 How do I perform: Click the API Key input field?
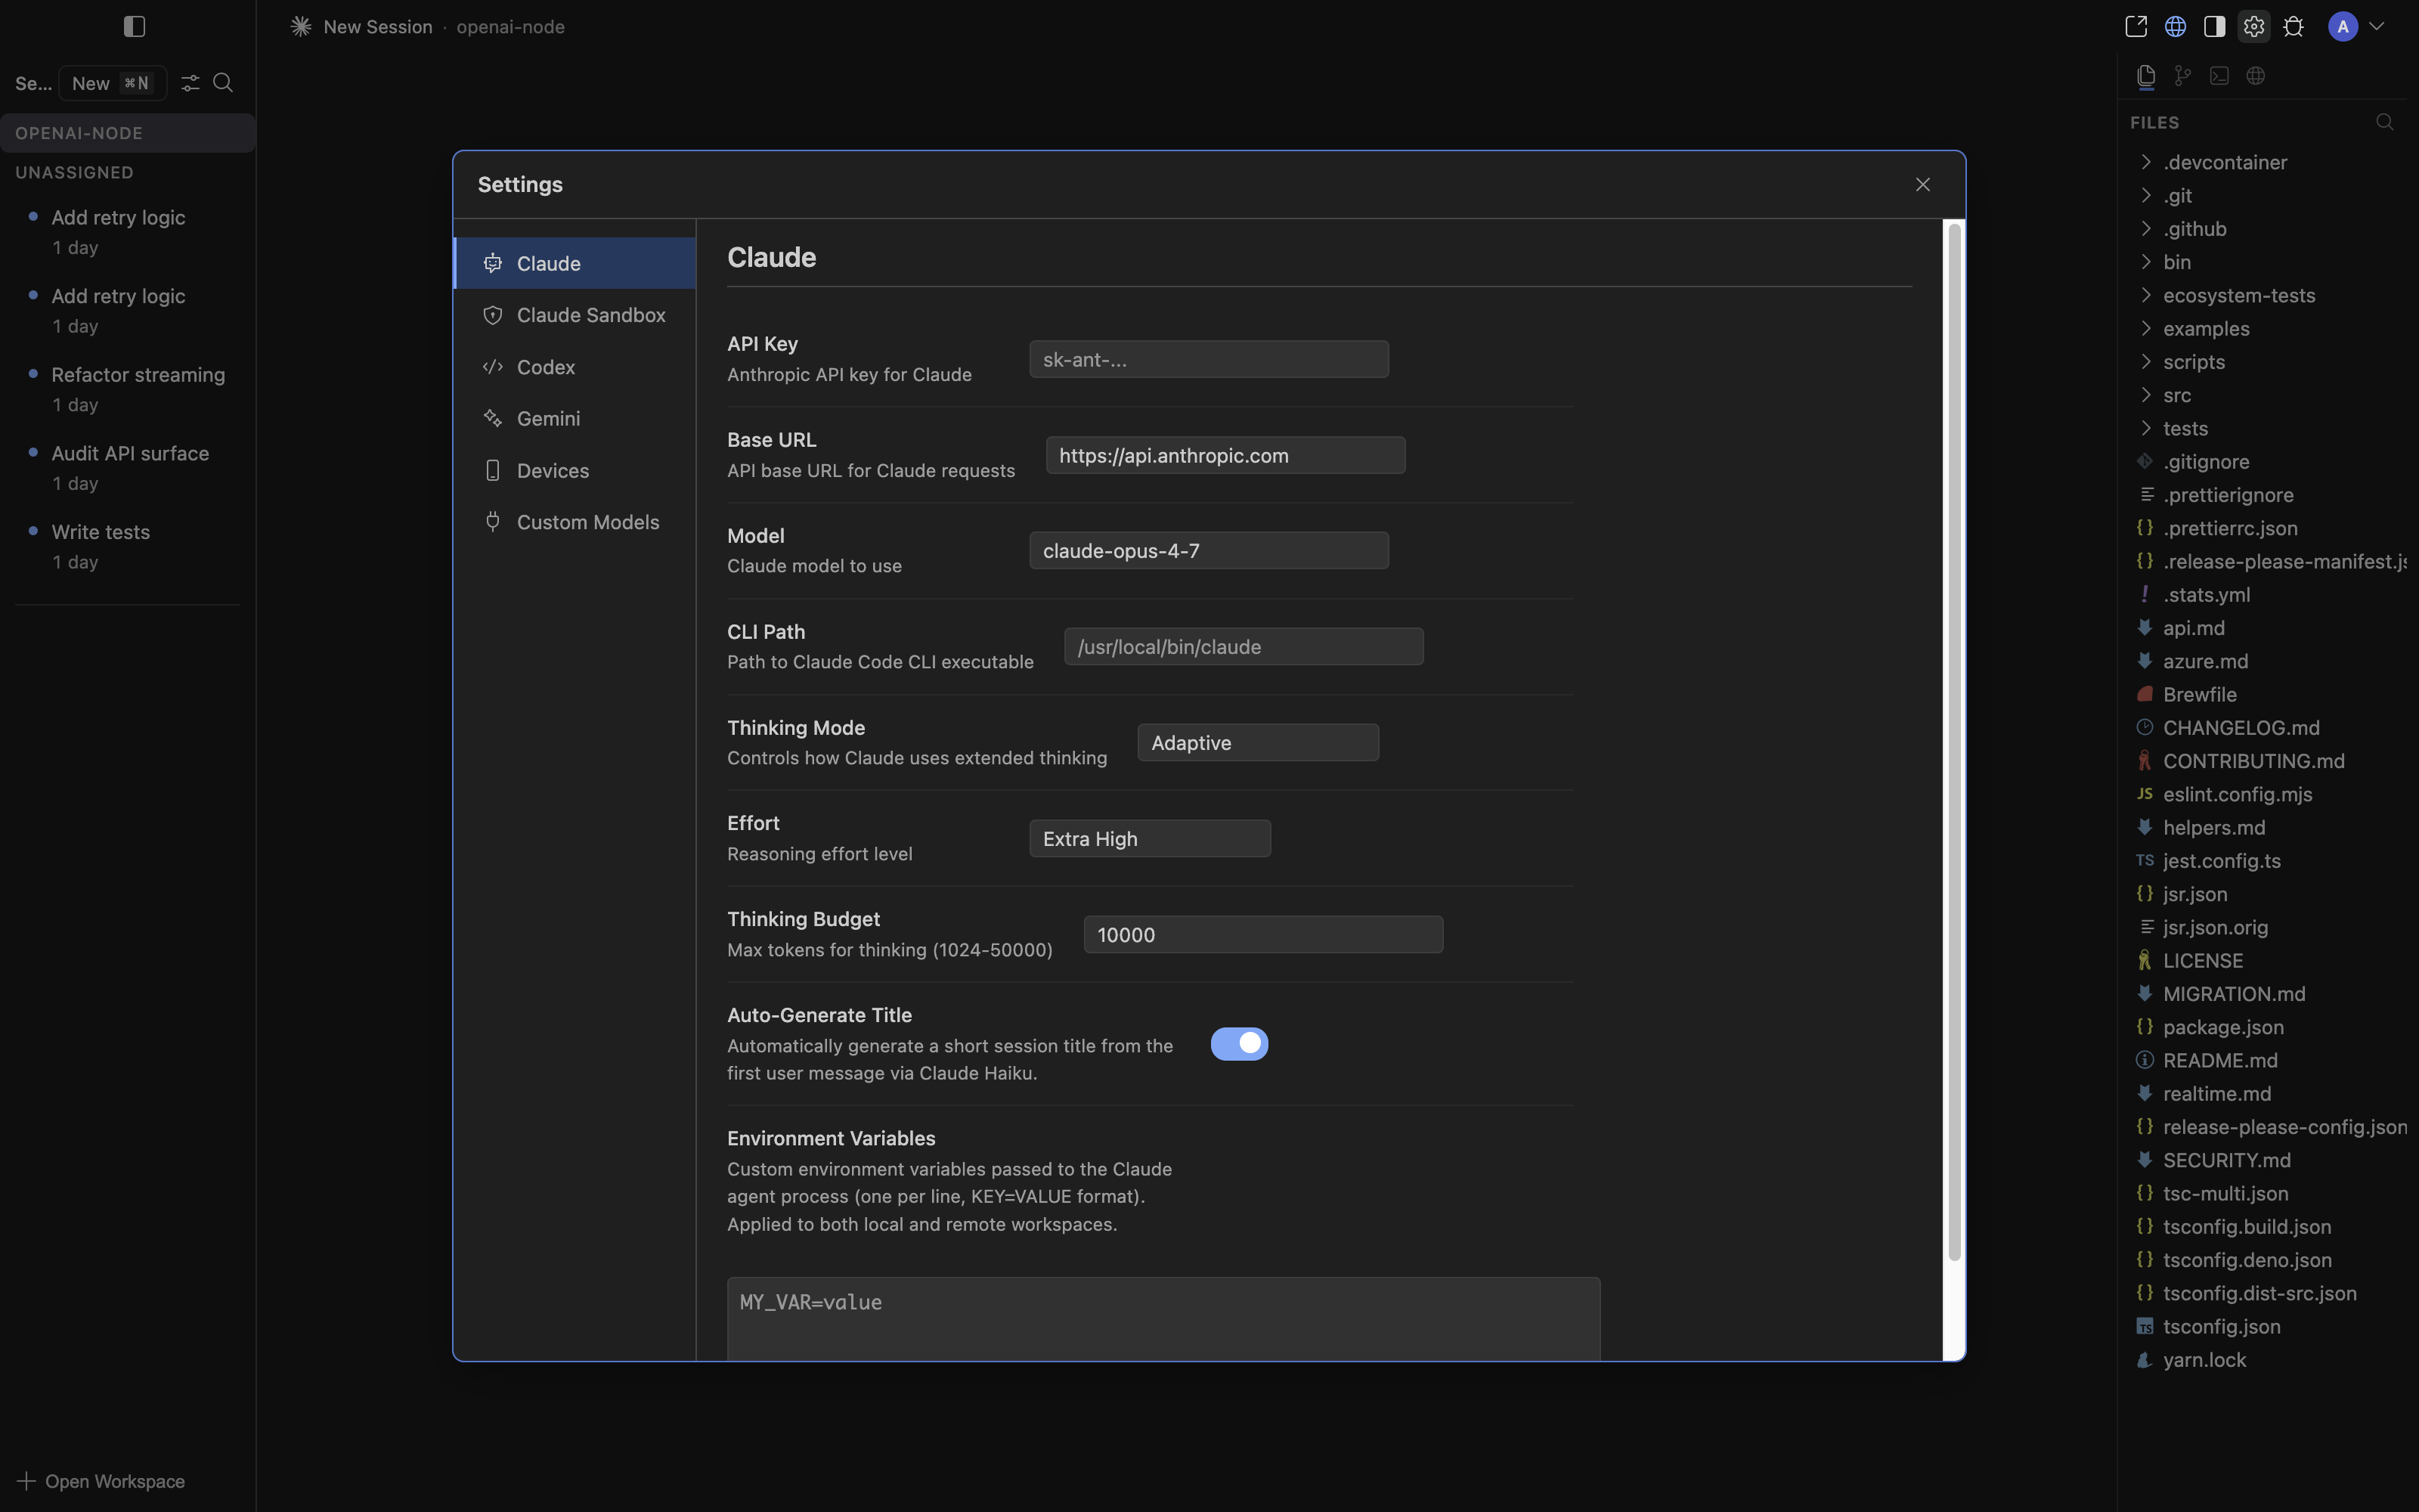pos(1209,359)
